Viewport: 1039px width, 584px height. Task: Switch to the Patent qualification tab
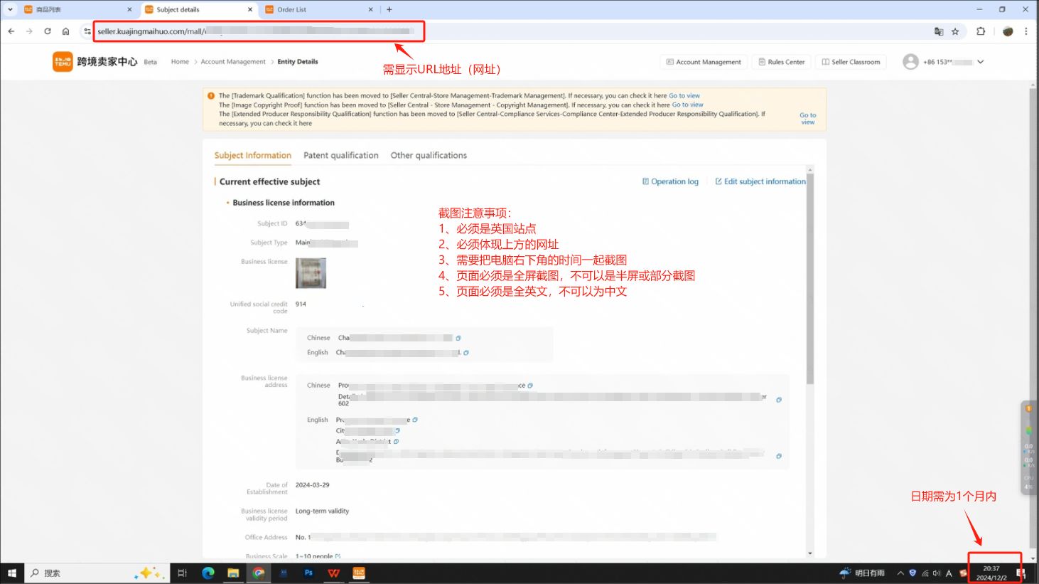pyautogui.click(x=340, y=155)
